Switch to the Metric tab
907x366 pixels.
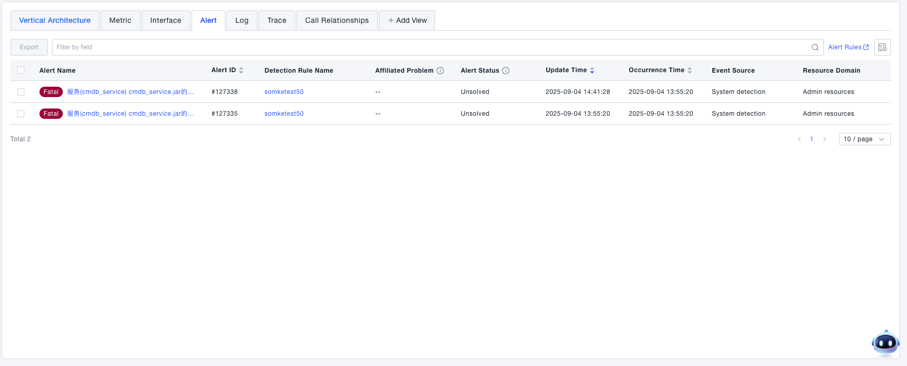tap(120, 20)
